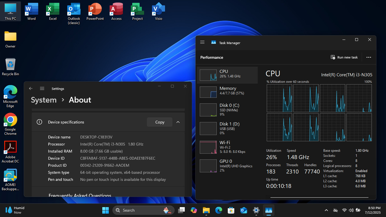This screenshot has width=386, height=217.
Task: Select Wi-Fi in the performance list
Action: click(x=227, y=147)
